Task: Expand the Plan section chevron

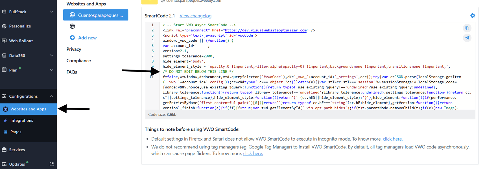Action: 51,70
